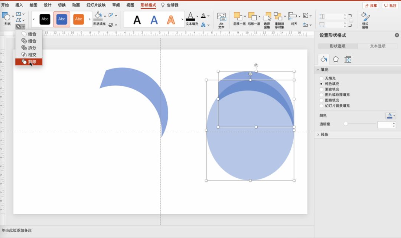The image size is (401, 238).
Task: Choose 拆分 (Fragment) in merge shapes menu
Action: [29, 48]
